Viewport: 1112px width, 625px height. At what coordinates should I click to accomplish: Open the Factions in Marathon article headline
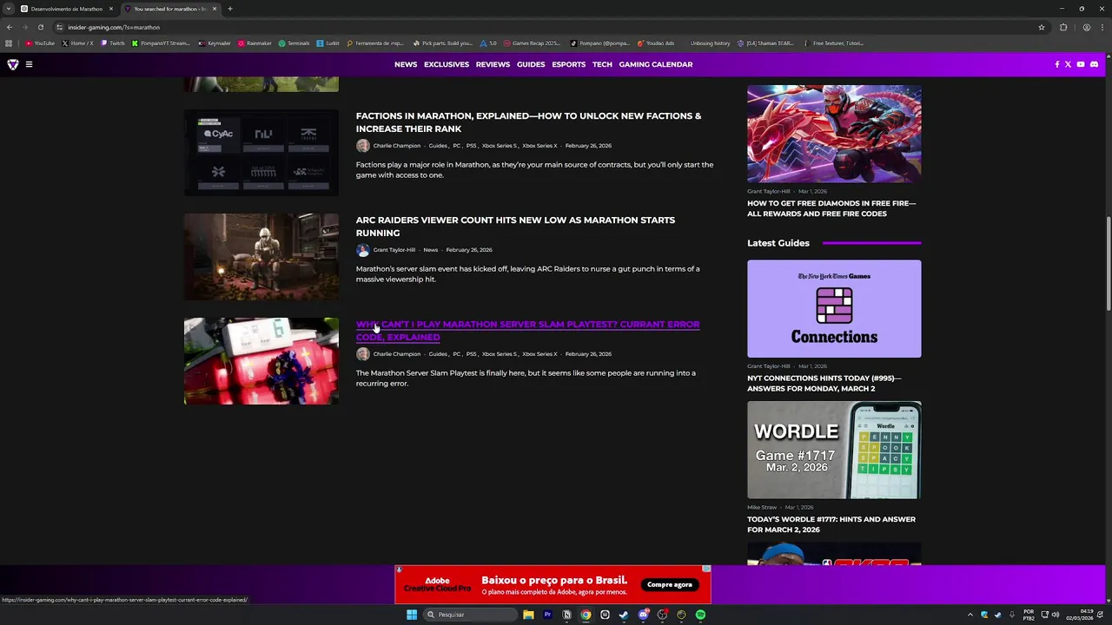click(528, 122)
